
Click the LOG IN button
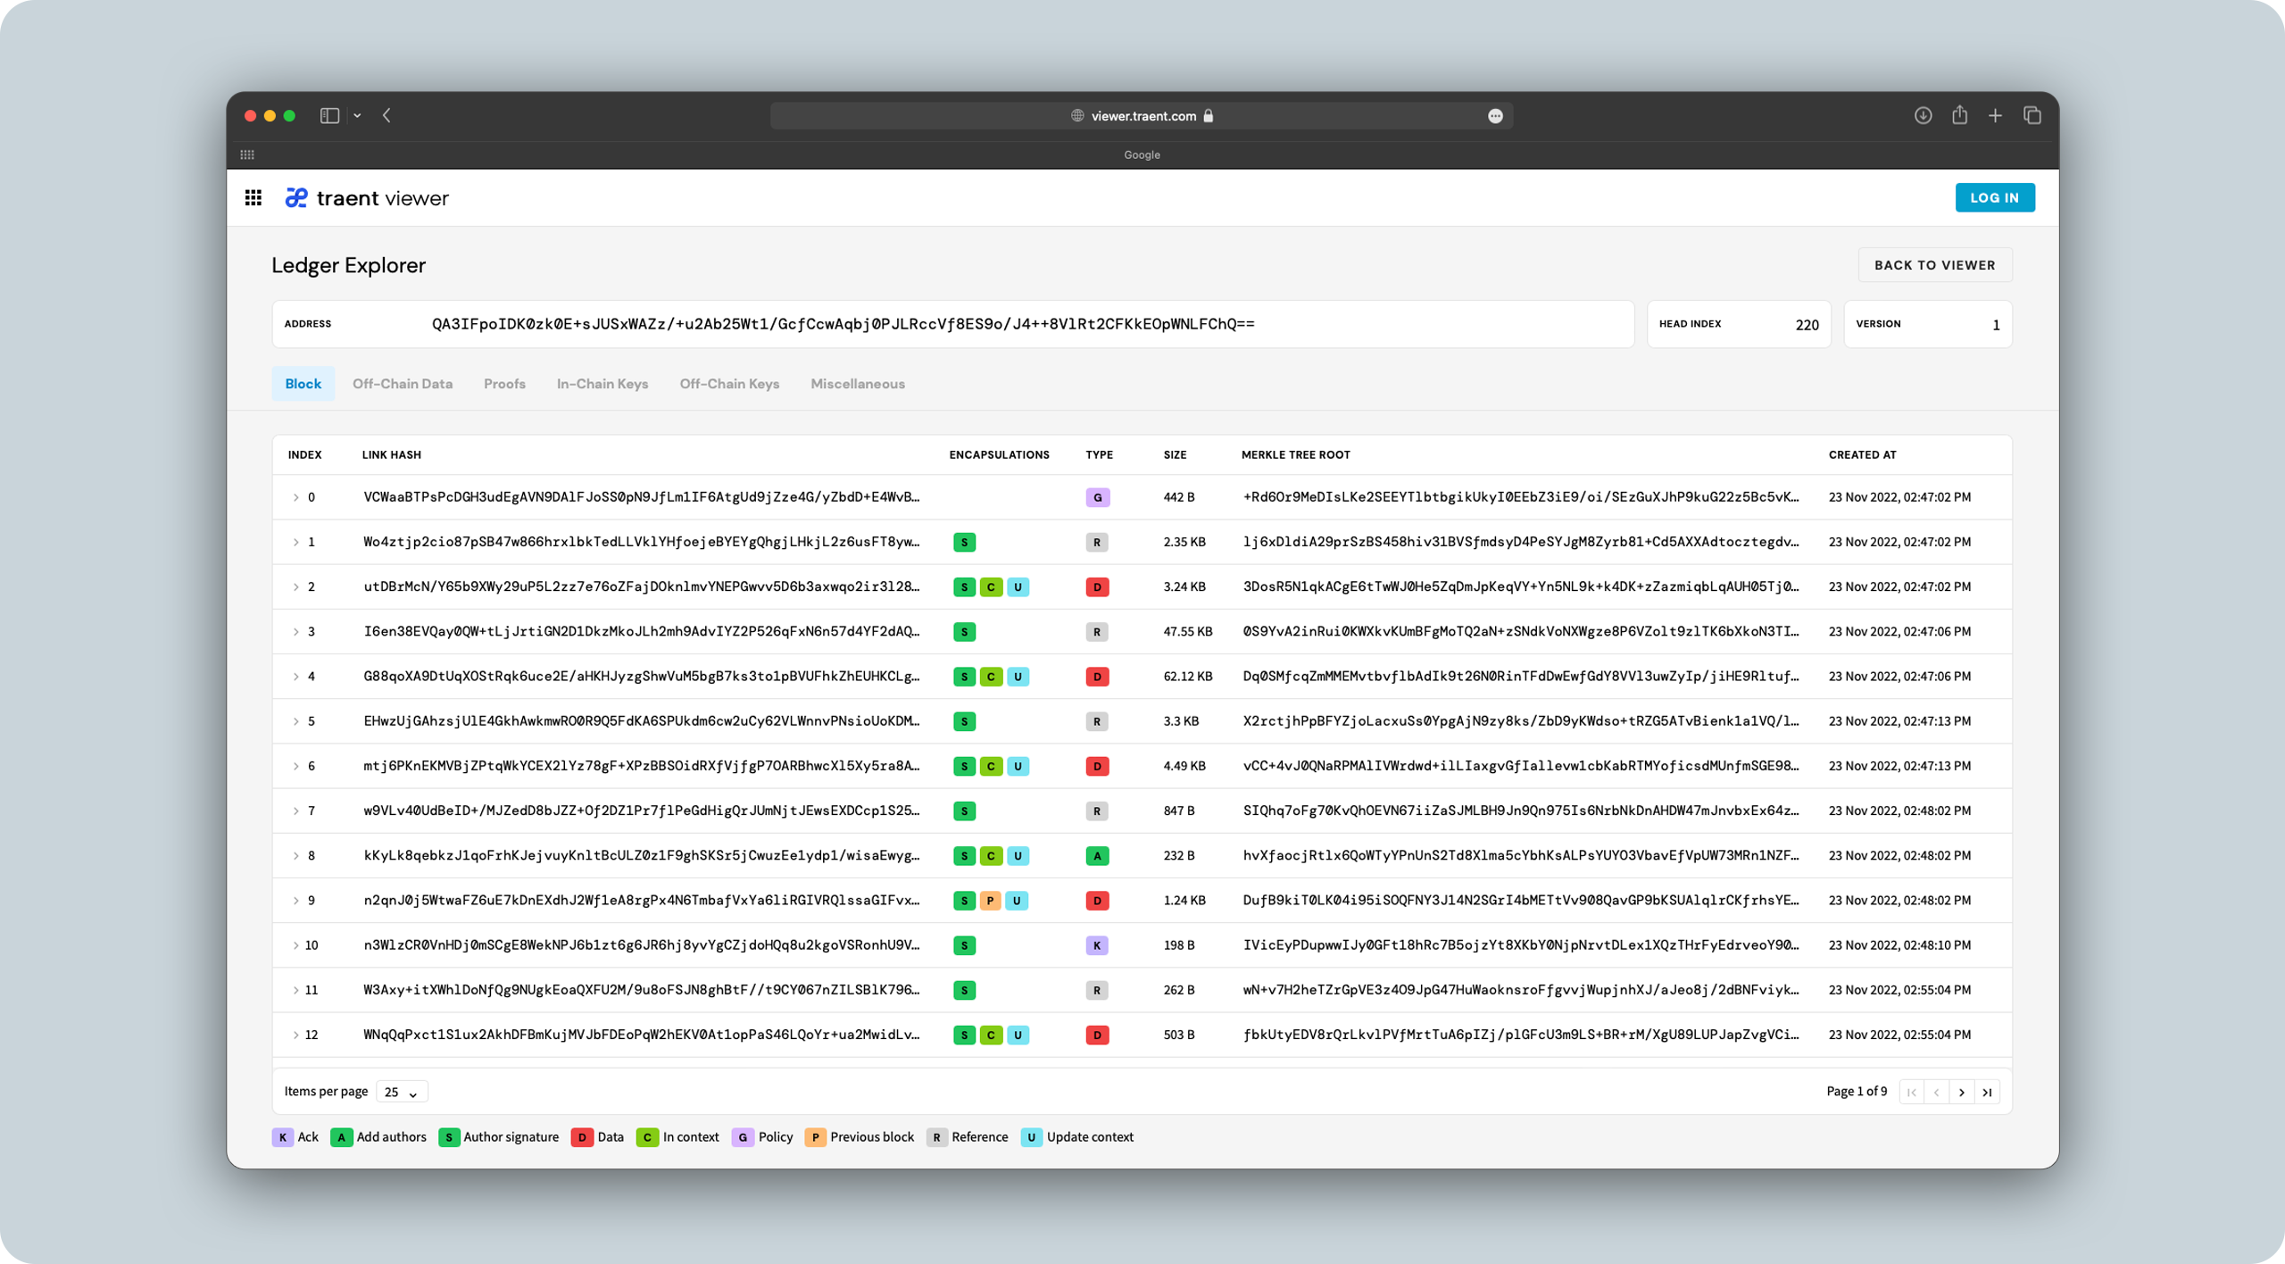(1996, 197)
